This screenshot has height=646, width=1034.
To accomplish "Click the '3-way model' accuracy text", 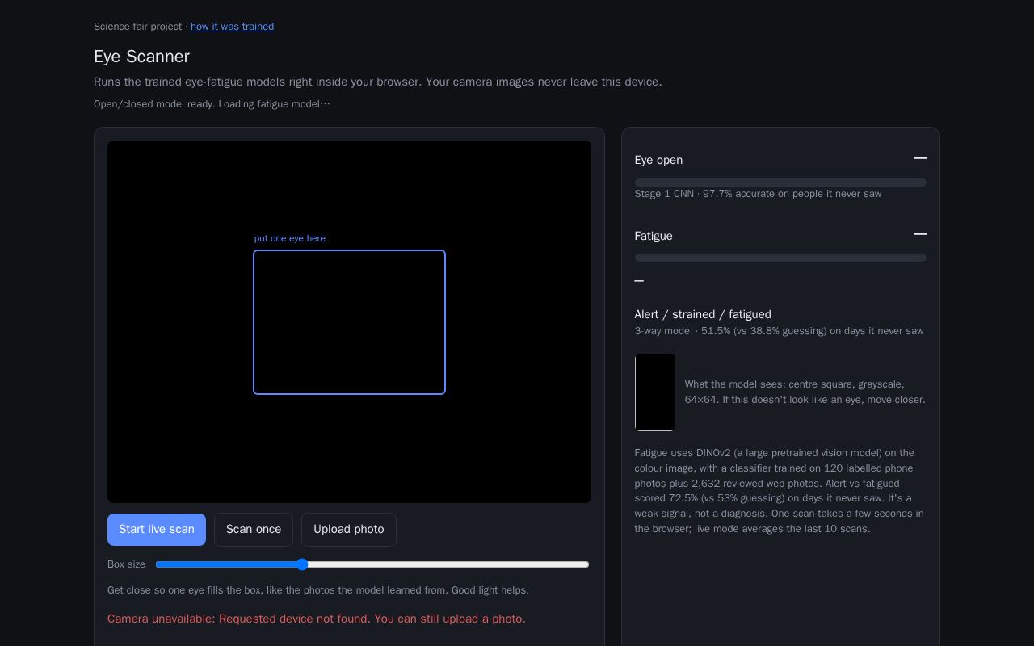I will [779, 331].
